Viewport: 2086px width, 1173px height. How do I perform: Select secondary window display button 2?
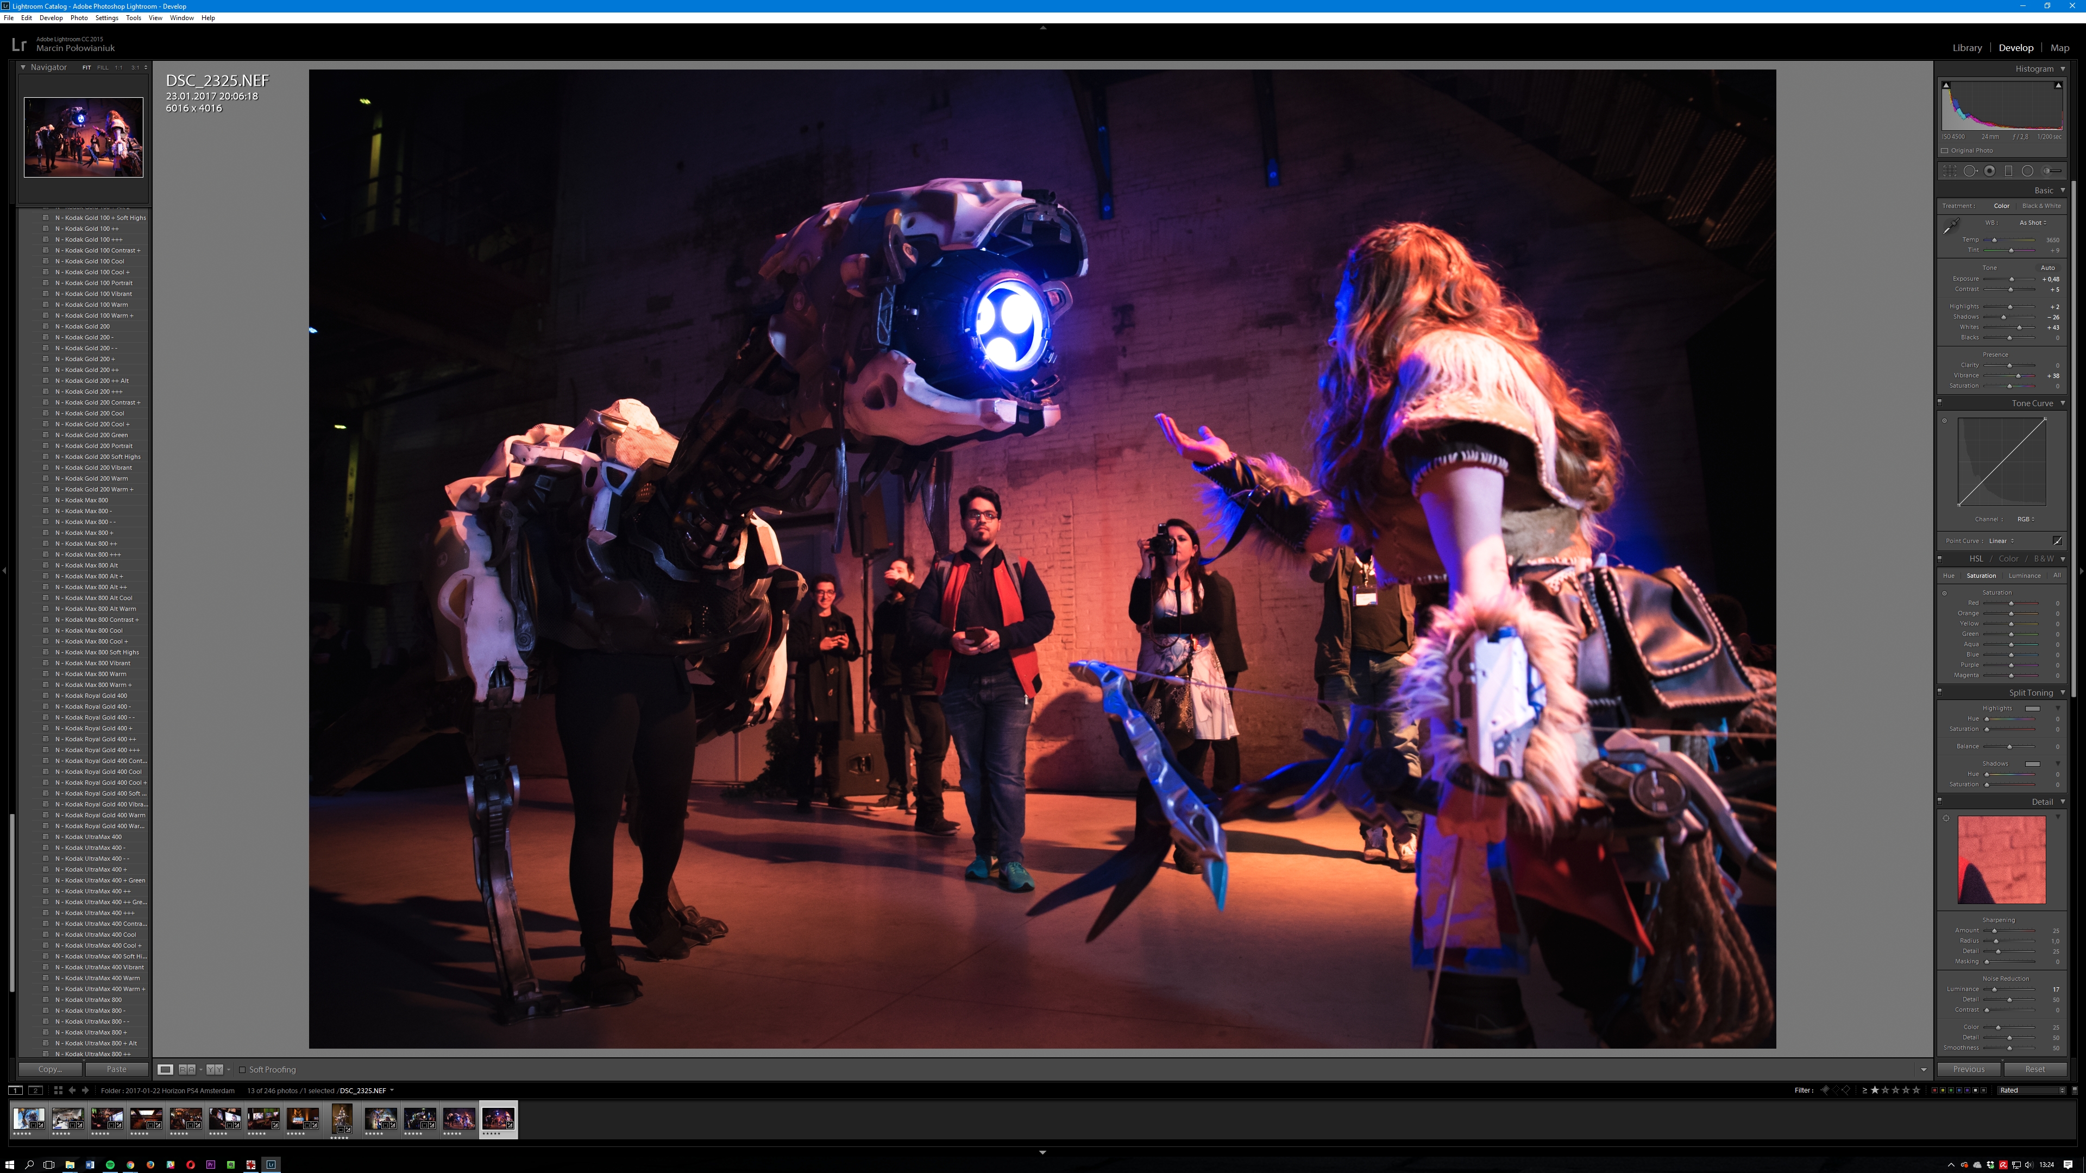[x=35, y=1090]
